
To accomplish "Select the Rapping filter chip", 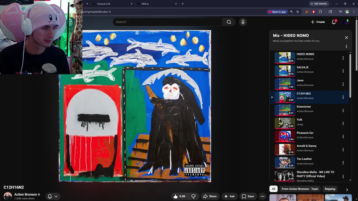I will pos(330,189).
